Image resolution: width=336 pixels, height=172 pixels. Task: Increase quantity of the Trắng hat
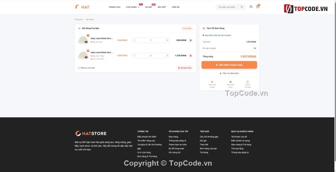(167, 56)
